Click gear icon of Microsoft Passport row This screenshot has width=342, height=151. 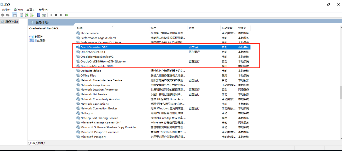click(78, 137)
